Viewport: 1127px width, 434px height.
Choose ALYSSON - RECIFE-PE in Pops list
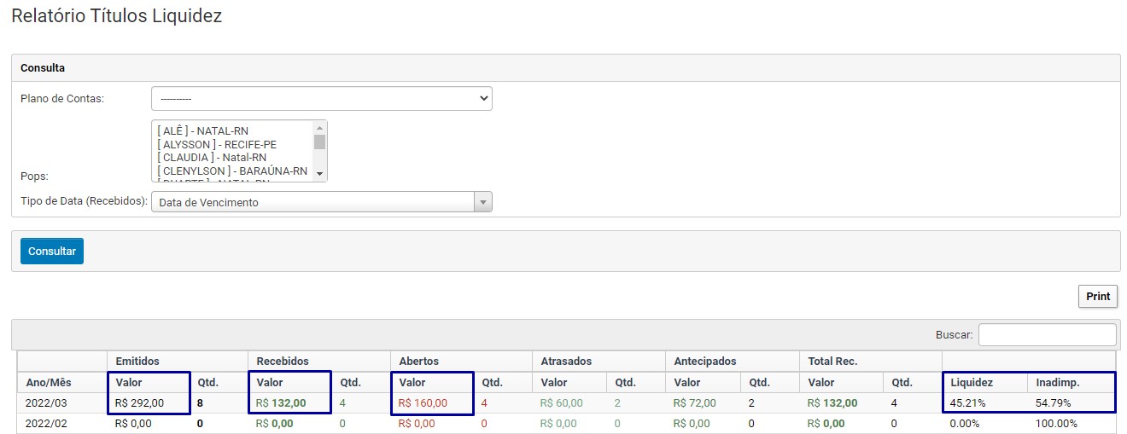[217, 145]
